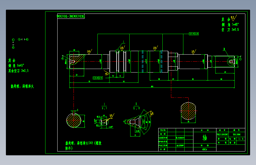This screenshot has height=165, width=256.
Task: Click the 'T01306' drawing number cell
Action: pyautogui.click(x=237, y=134)
